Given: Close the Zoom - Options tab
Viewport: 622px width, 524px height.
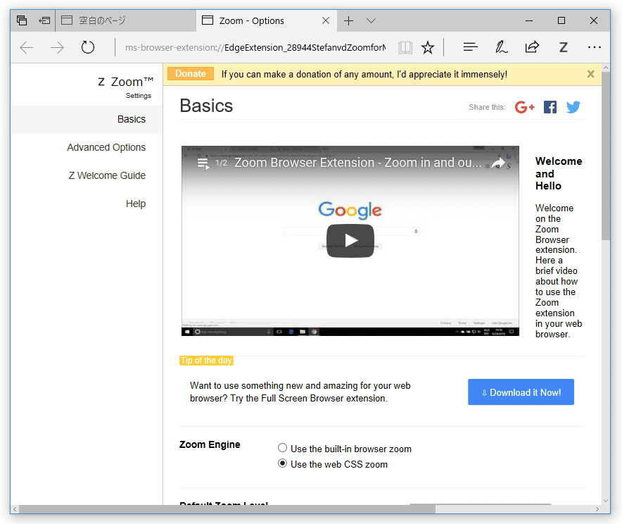Looking at the screenshot, I should 326,20.
